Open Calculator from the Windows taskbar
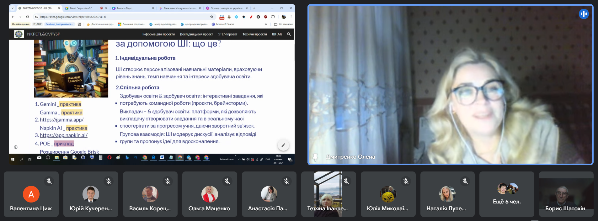598x221 pixels. [100, 158]
